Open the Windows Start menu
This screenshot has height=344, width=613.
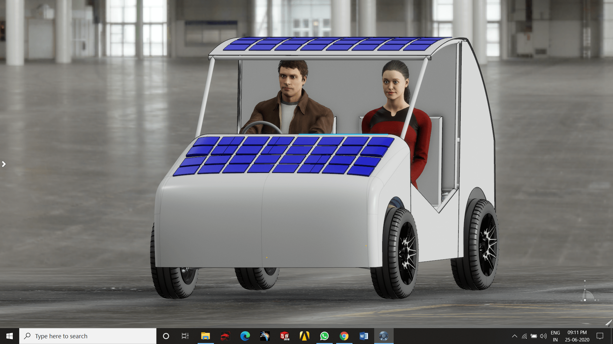coord(10,336)
